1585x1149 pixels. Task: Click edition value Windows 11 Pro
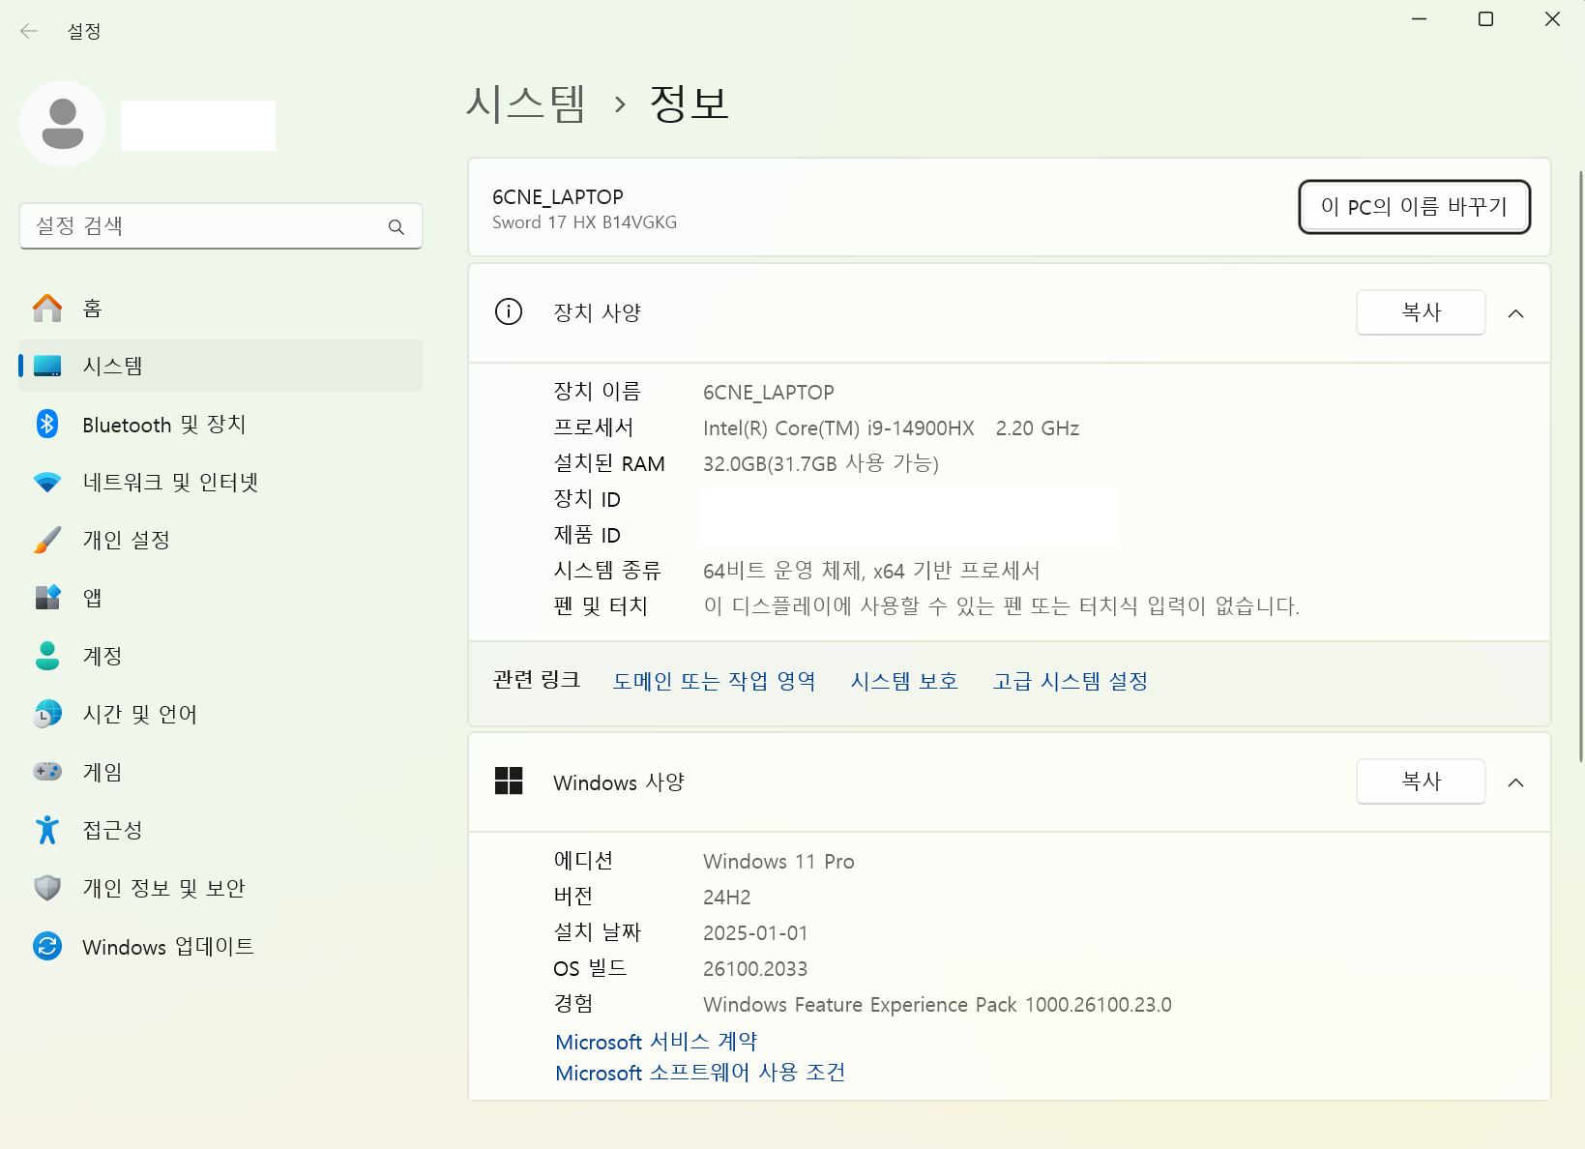(x=778, y=862)
